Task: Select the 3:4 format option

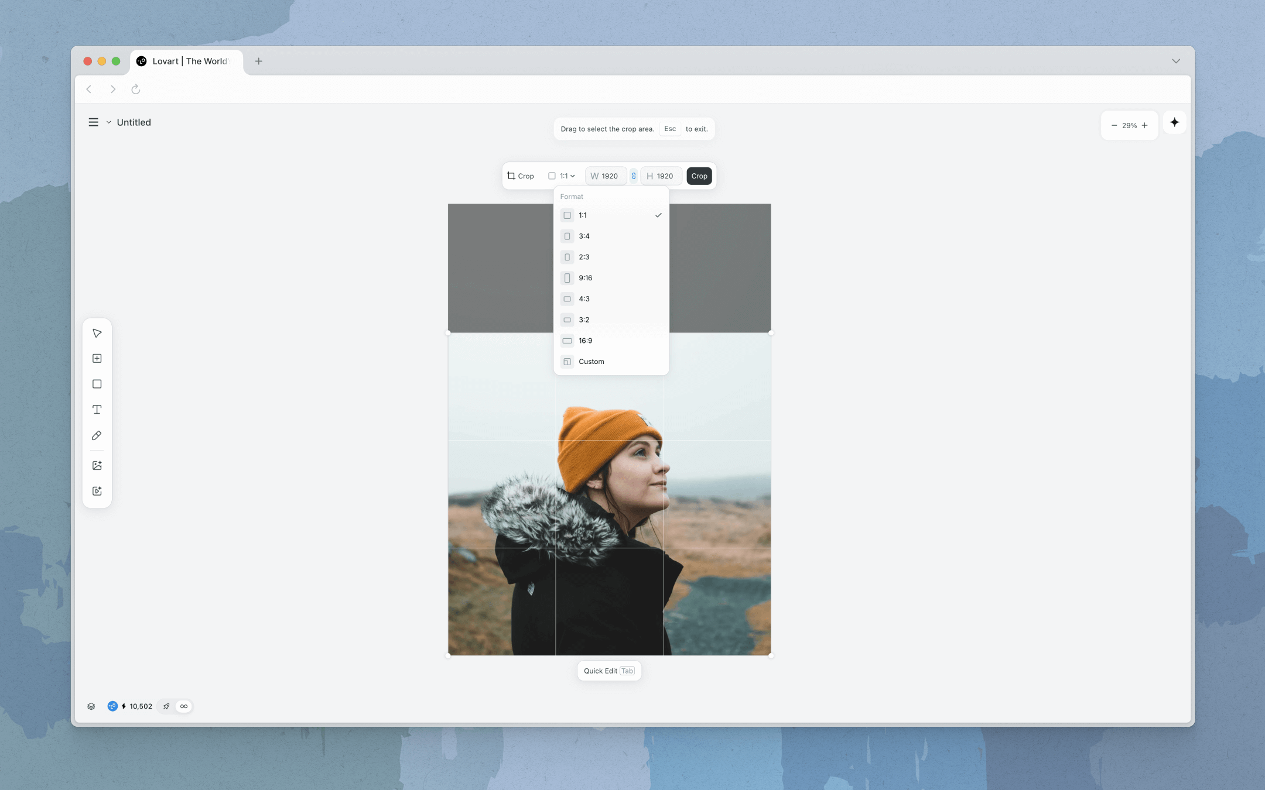Action: tap(611, 236)
